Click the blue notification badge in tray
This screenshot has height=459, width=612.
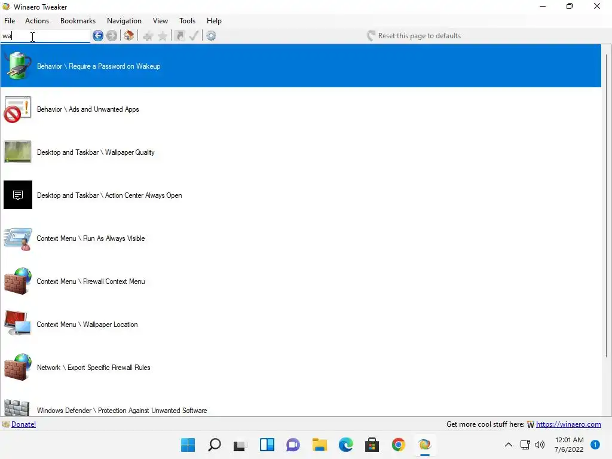(595, 445)
